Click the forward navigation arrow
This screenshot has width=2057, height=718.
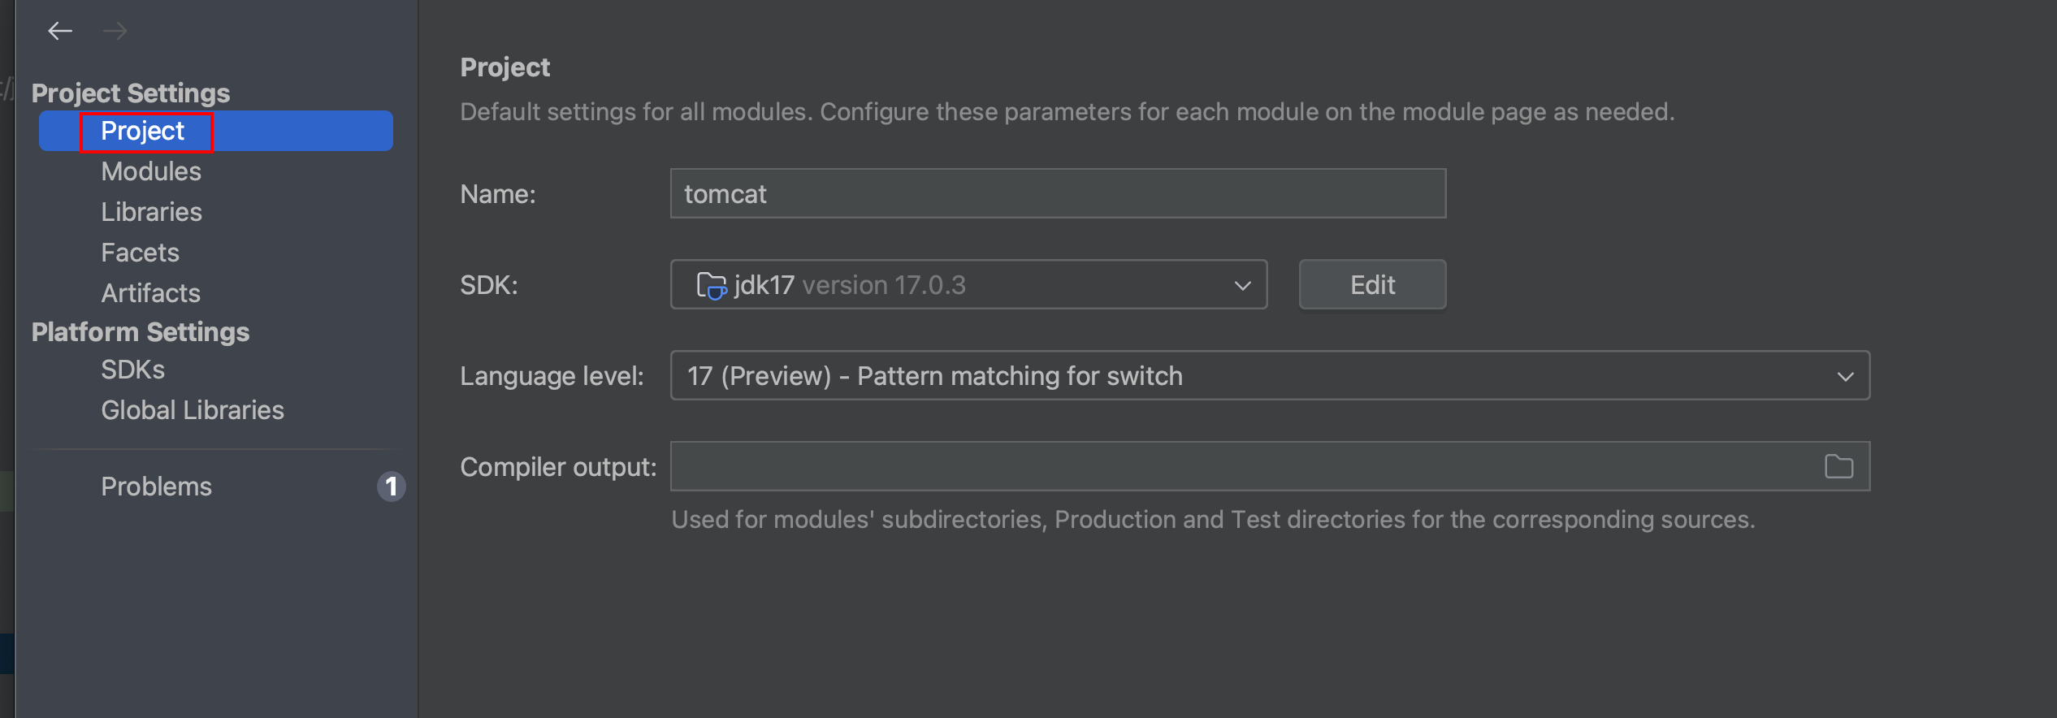115,32
